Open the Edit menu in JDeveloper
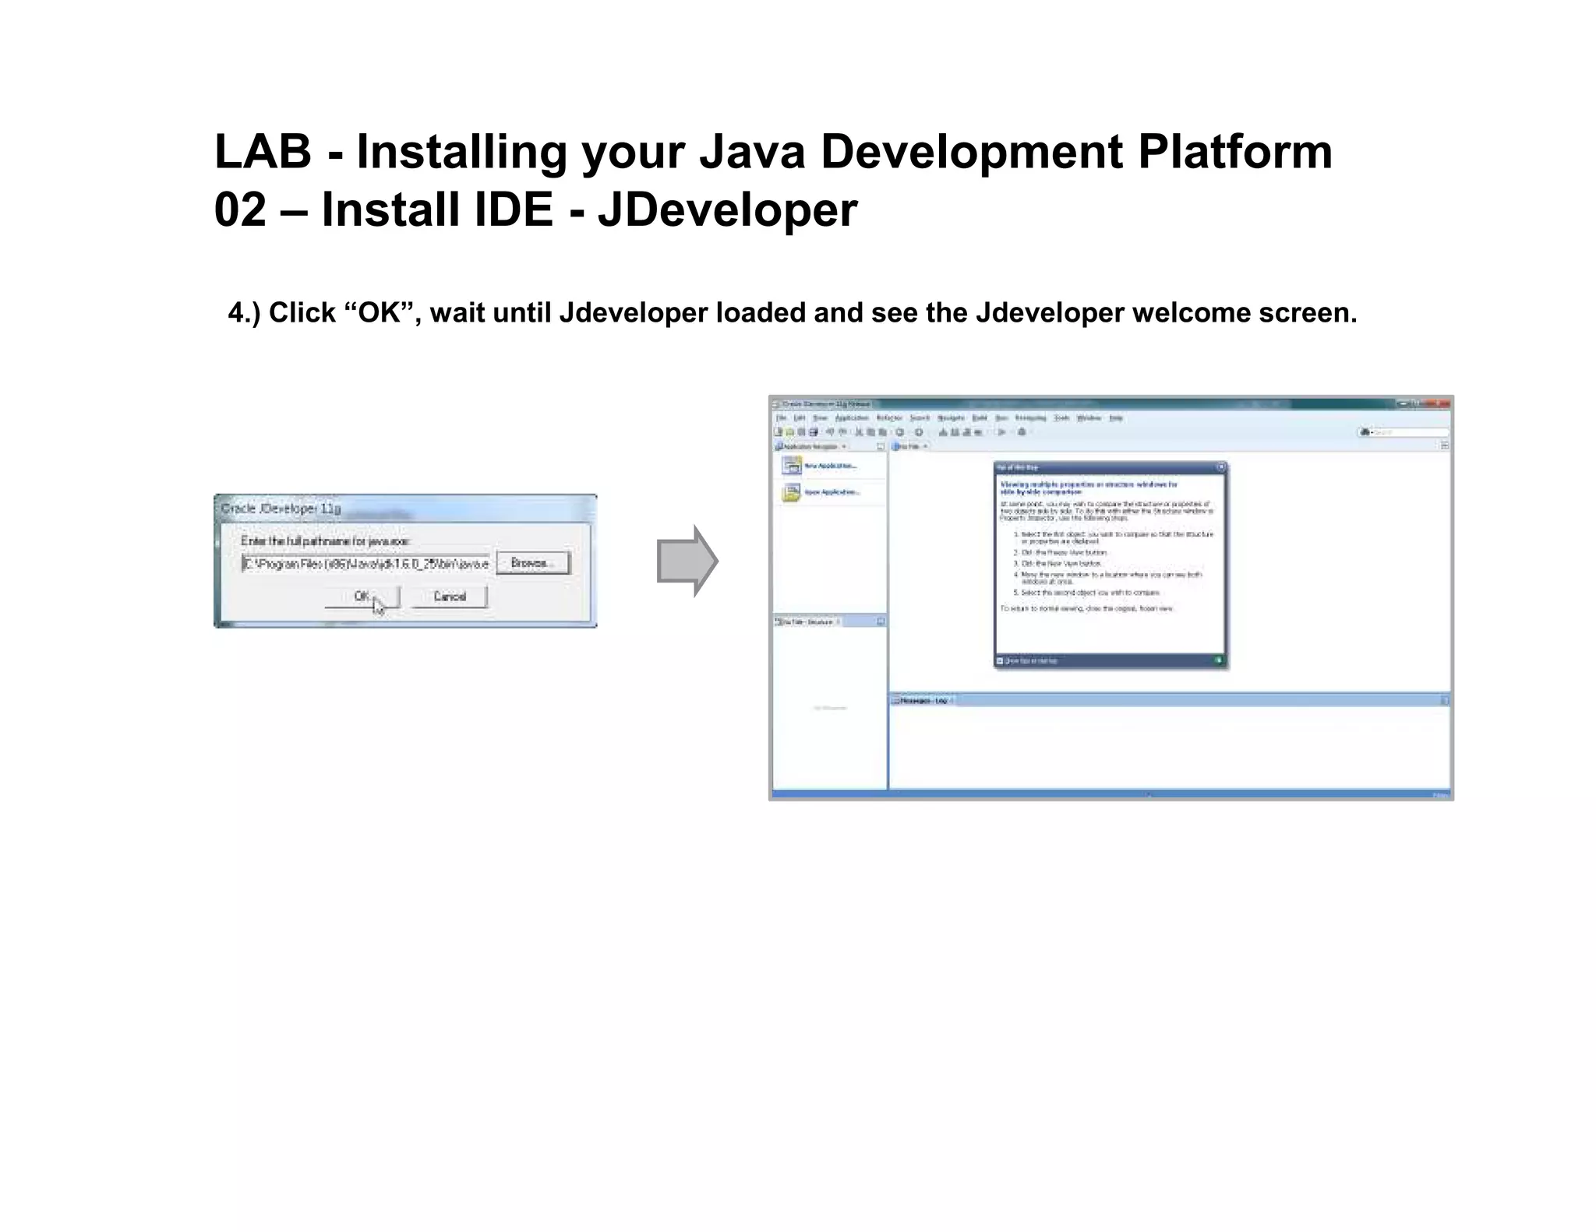The image size is (1596, 1232). [799, 418]
